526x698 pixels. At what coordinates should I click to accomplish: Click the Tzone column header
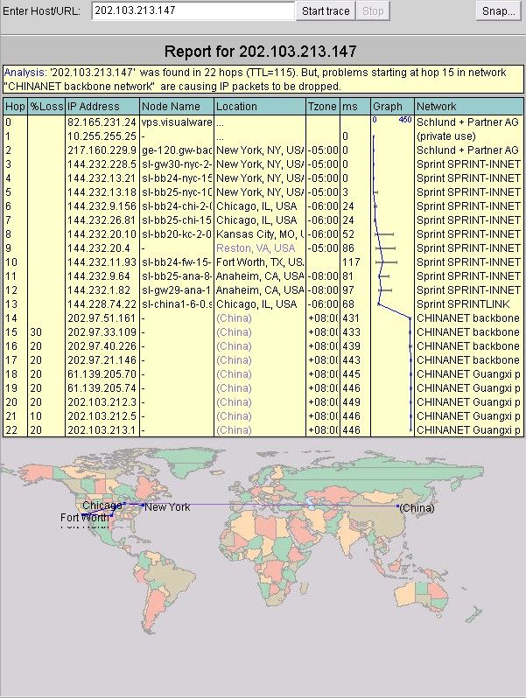(322, 107)
